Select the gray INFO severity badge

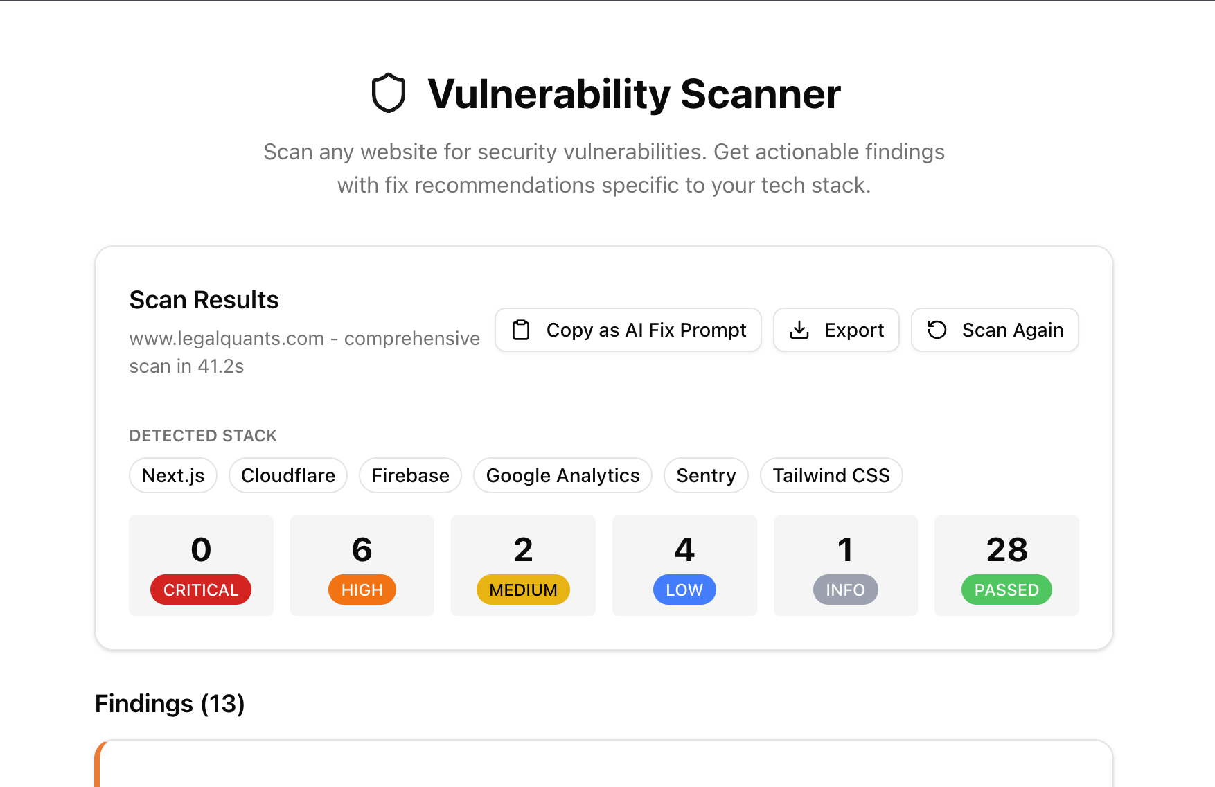coord(845,590)
